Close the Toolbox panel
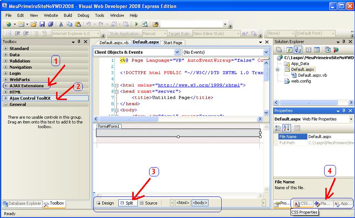This screenshot has height=218, width=355. [x=85, y=42]
